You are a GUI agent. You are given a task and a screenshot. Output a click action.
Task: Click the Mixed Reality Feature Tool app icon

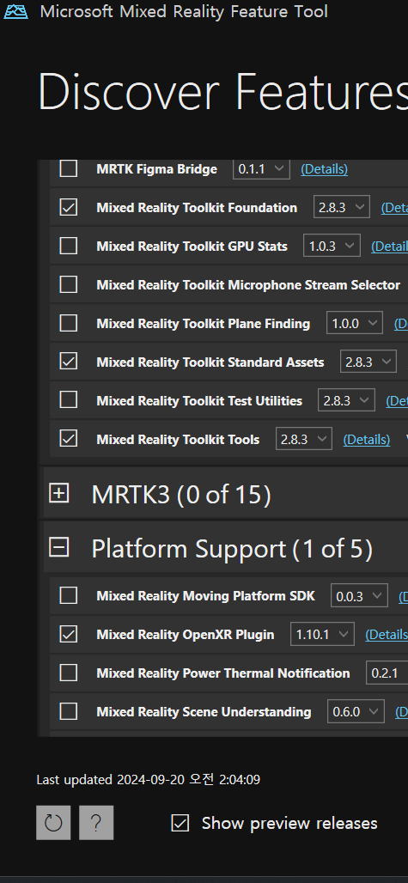(15, 12)
